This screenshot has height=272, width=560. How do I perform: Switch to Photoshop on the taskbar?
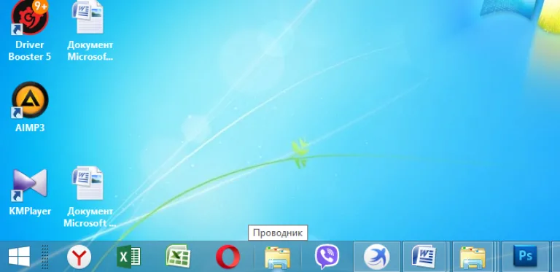point(525,257)
